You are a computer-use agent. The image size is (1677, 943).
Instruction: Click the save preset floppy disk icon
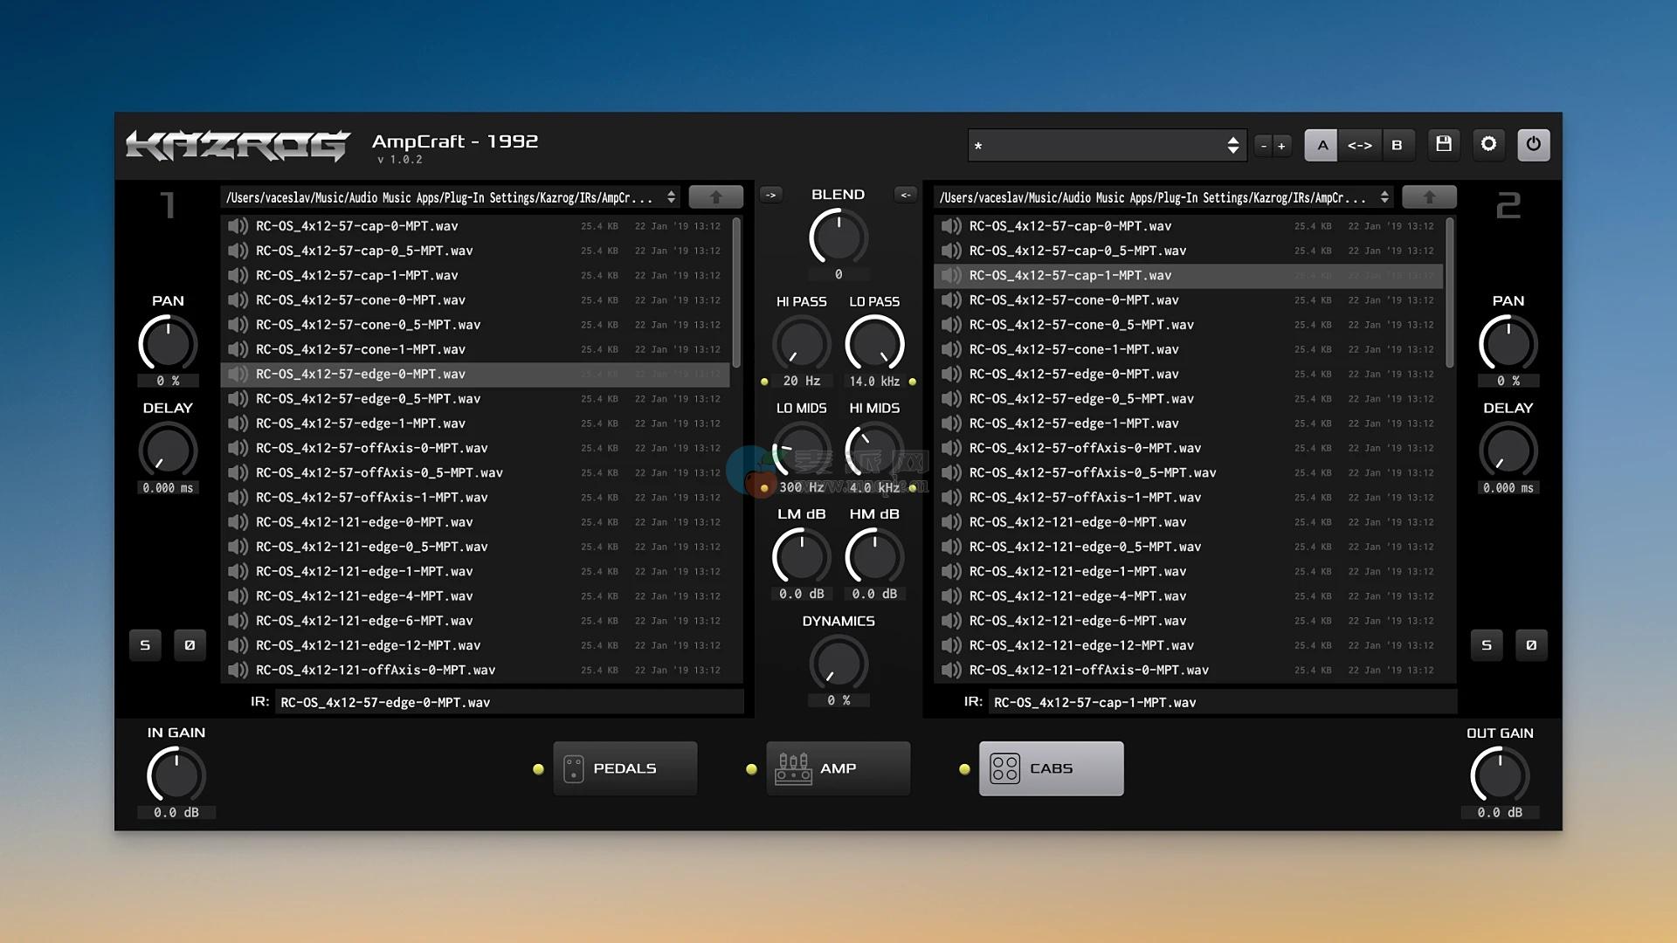1444,145
